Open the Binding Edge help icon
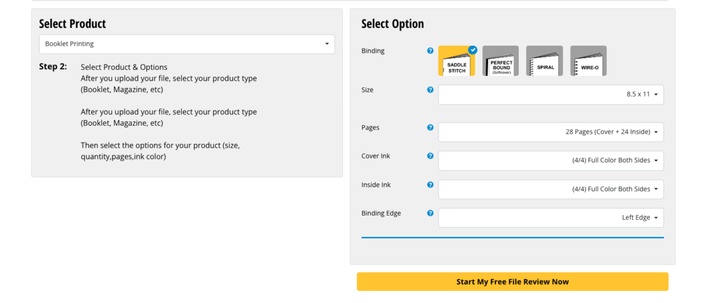This screenshot has width=710, height=303. click(x=430, y=213)
